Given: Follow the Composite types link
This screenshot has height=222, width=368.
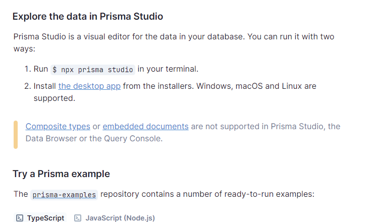Looking at the screenshot, I should tap(58, 126).
